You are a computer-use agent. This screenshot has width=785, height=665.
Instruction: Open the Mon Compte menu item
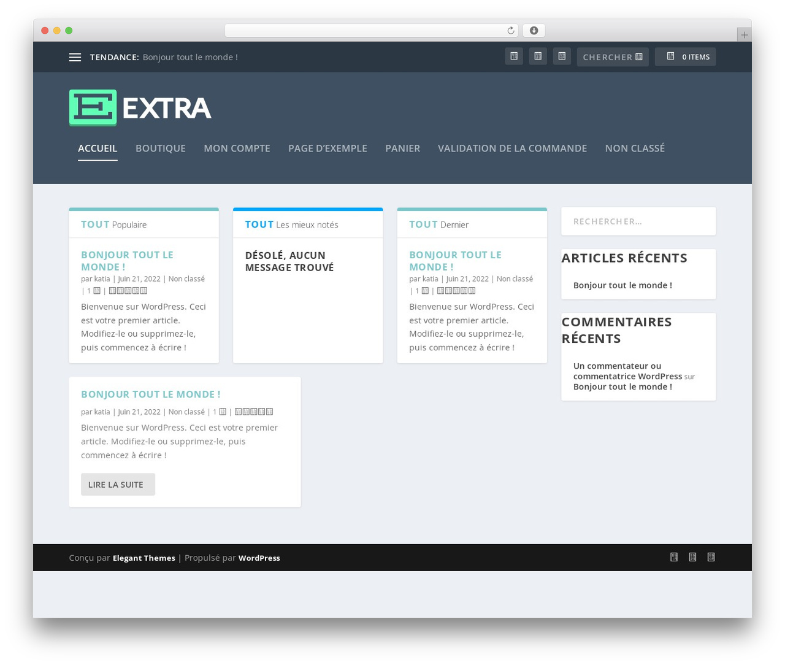[237, 148]
